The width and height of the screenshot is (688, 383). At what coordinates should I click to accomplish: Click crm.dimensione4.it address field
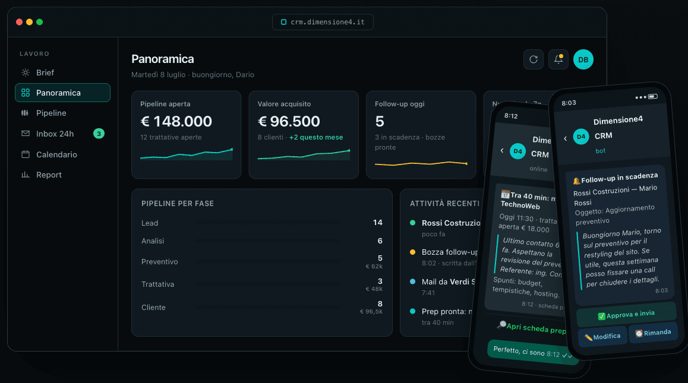pos(323,22)
